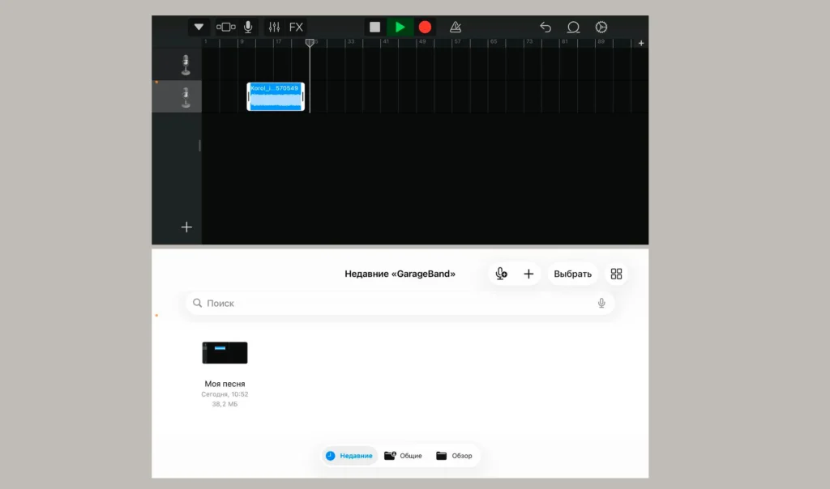Click the track header resize handle
The height and width of the screenshot is (489, 830).
point(199,146)
